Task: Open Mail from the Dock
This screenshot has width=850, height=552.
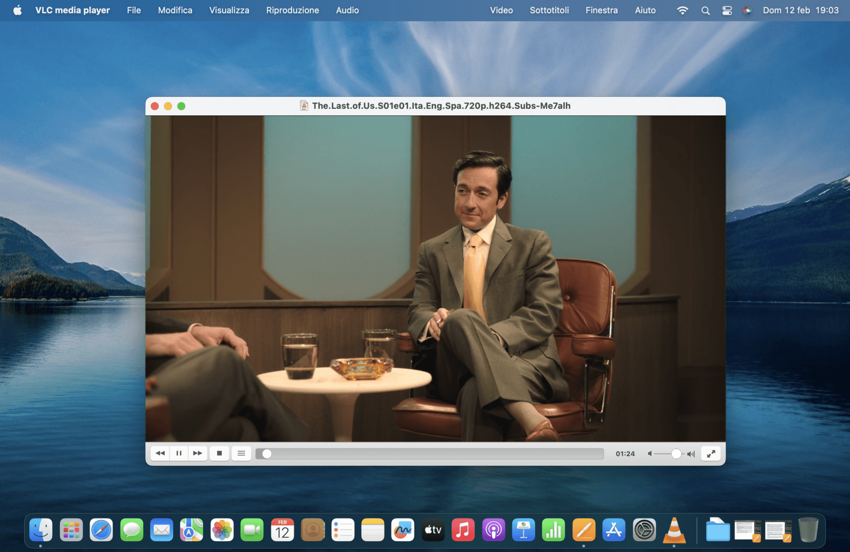Action: tap(162, 530)
